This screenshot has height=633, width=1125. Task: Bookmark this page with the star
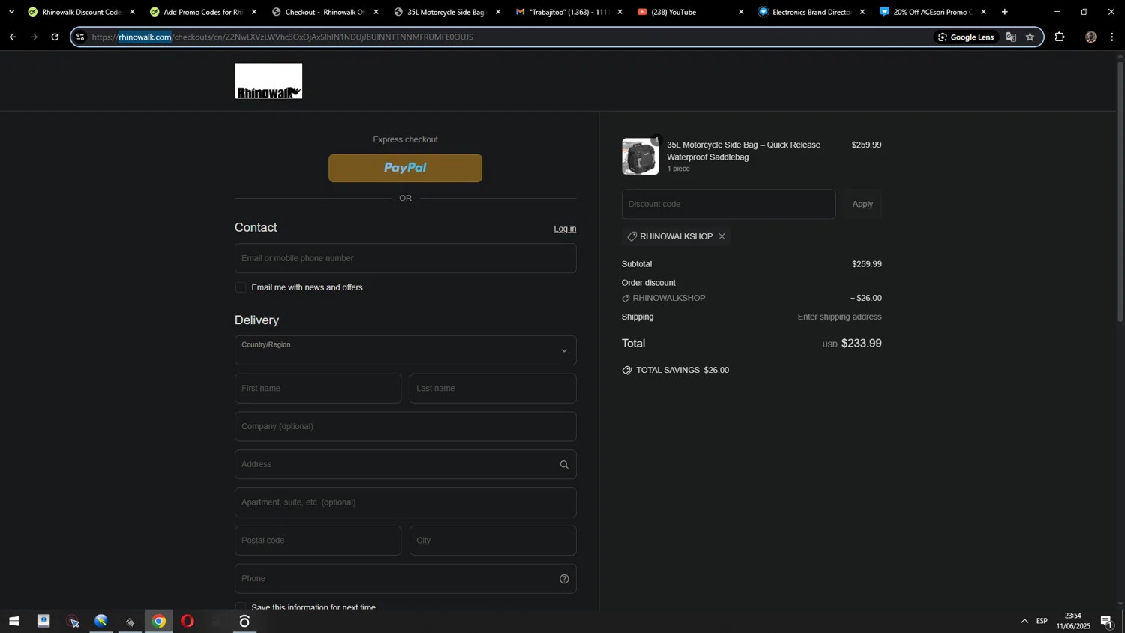click(x=1030, y=37)
